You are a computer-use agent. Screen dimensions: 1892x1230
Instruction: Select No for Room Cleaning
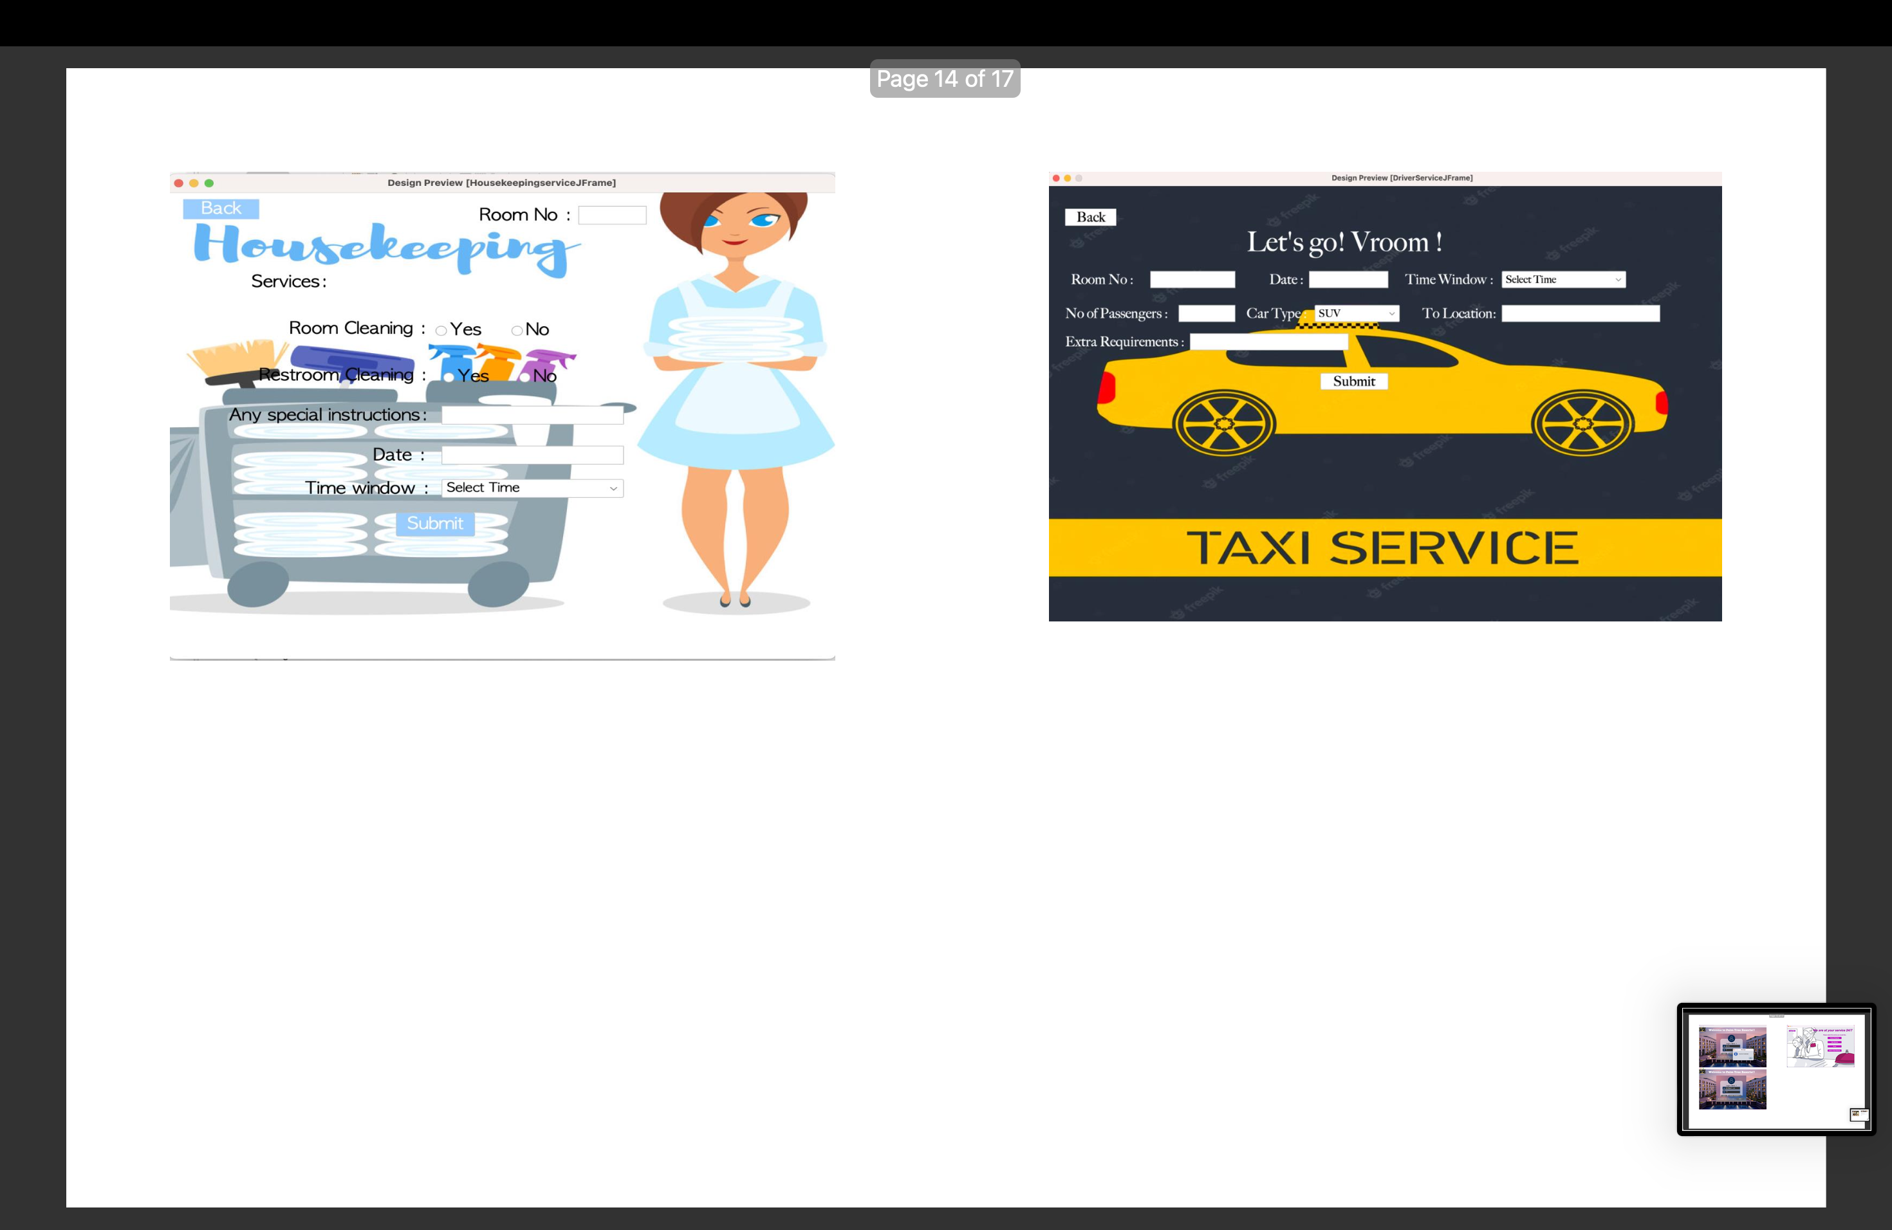coord(517,330)
